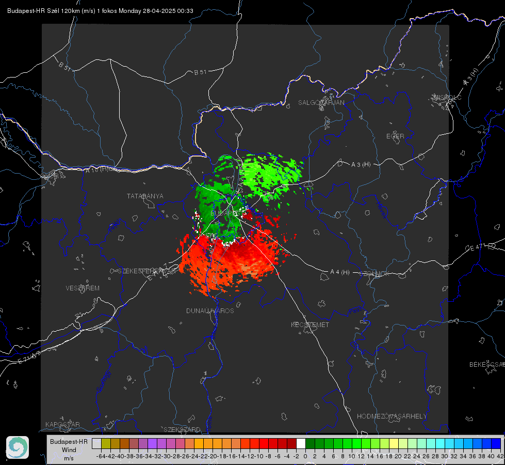Viewport: 505px width, 465px height.
Task: Choose the dark green swatch between 0 and 2
Action: point(310,443)
